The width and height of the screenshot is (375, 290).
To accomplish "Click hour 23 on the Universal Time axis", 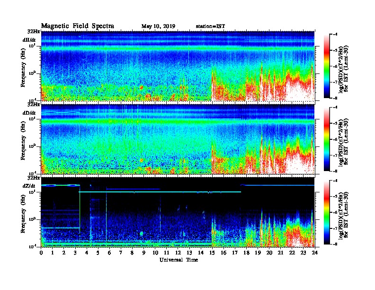I will [303, 253].
